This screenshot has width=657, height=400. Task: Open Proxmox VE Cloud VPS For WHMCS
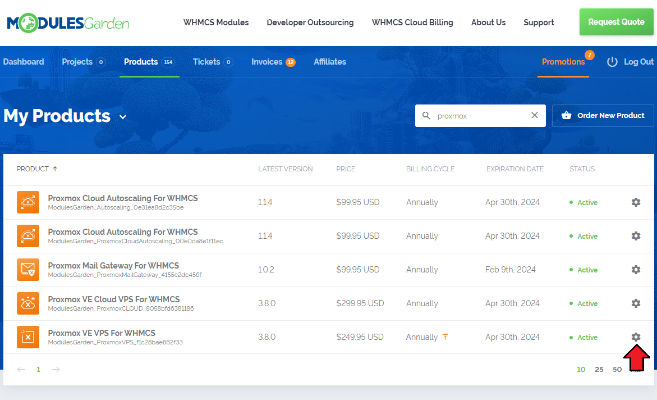tap(114, 299)
